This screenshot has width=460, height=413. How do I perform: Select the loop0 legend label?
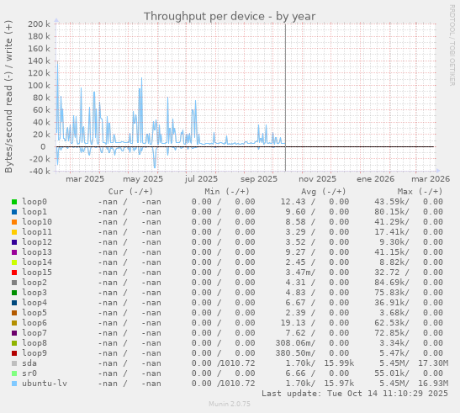coord(34,202)
